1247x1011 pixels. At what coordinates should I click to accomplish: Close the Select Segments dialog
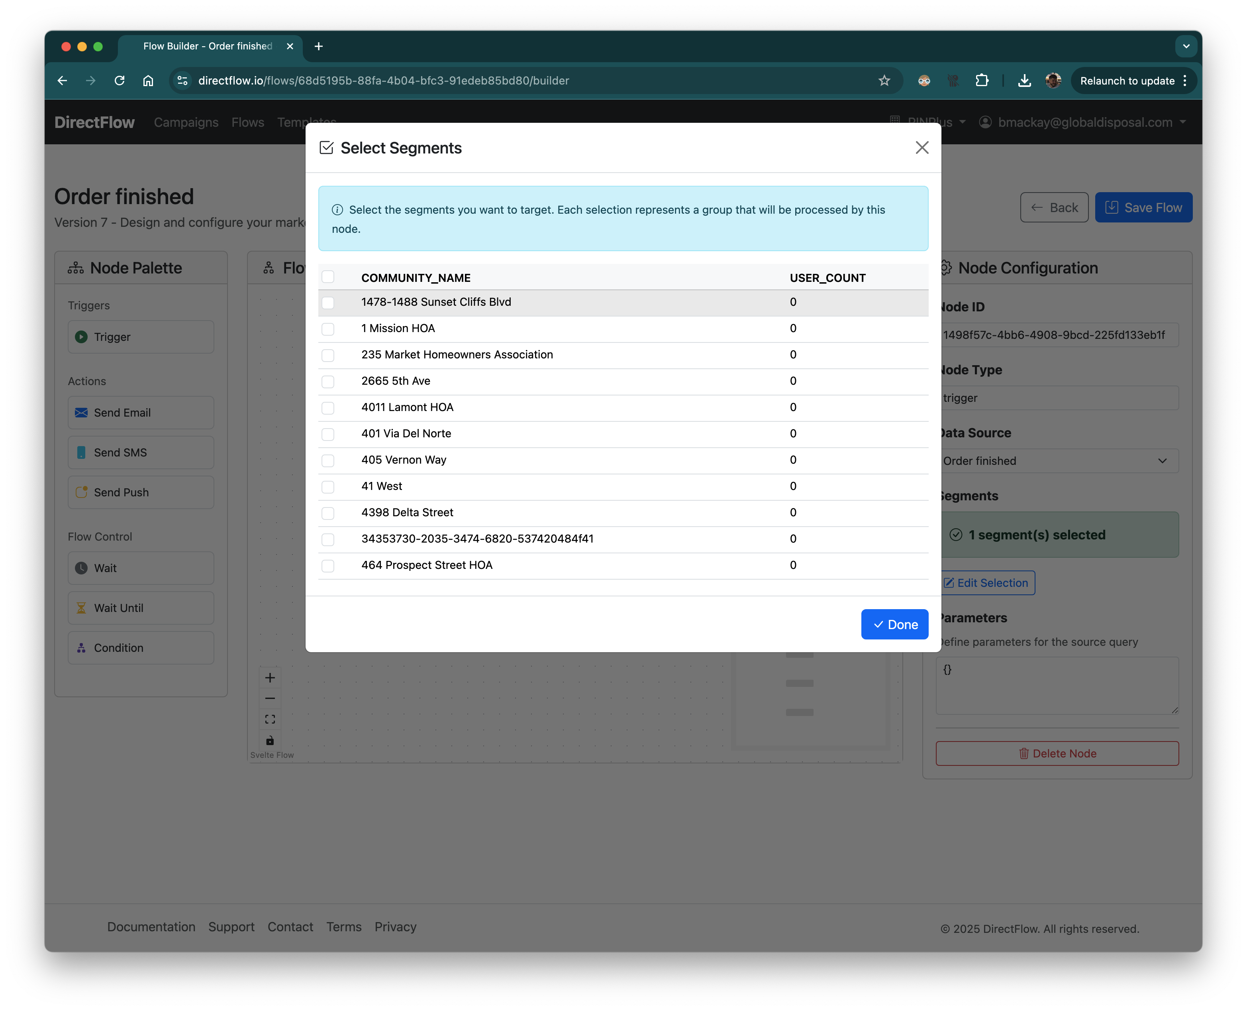click(x=922, y=148)
